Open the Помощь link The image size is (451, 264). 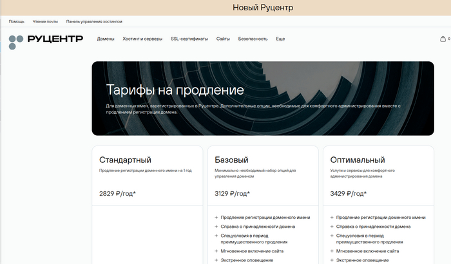[x=16, y=21]
